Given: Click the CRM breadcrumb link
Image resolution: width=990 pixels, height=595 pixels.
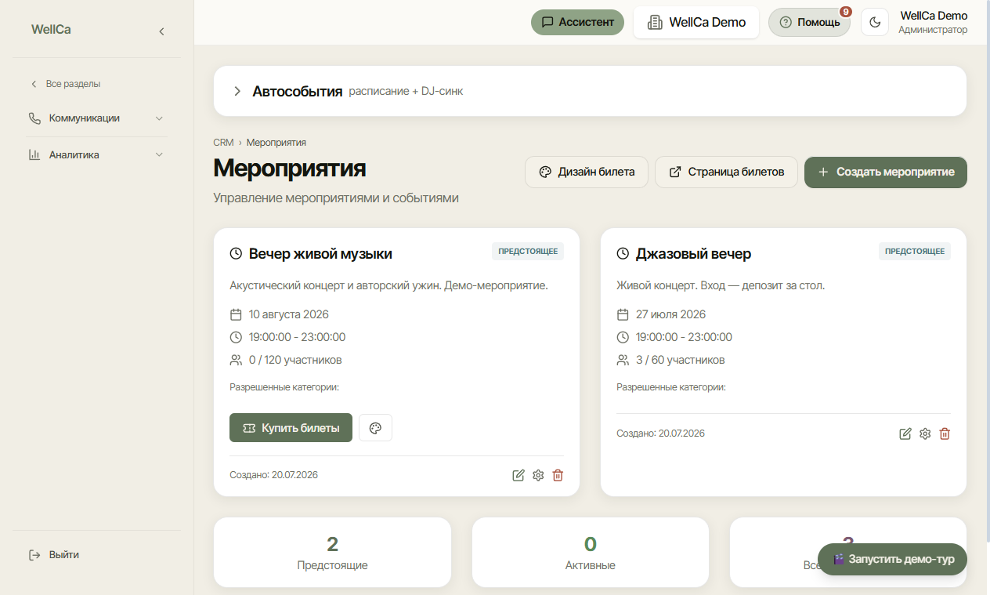Looking at the screenshot, I should pyautogui.click(x=223, y=143).
